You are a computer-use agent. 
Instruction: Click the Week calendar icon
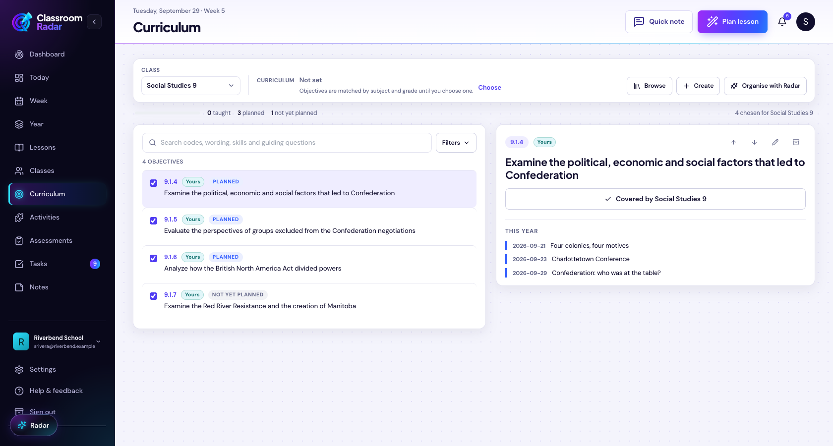tap(19, 101)
